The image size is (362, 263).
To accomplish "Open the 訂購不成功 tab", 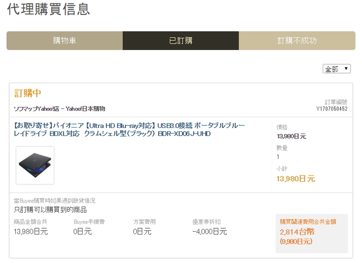I will click(297, 40).
